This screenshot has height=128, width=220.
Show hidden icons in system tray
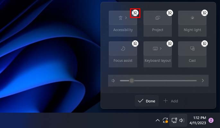(158, 120)
